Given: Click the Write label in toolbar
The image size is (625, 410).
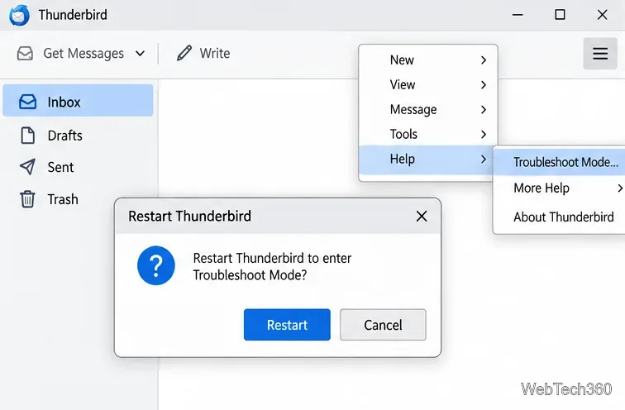Looking at the screenshot, I should [x=215, y=53].
